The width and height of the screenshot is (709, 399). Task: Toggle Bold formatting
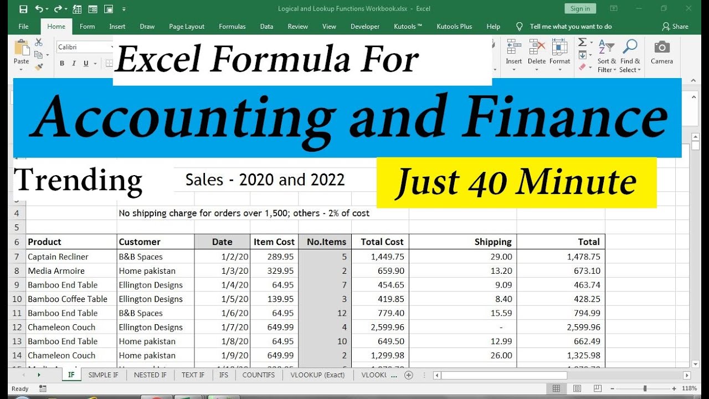pos(62,63)
